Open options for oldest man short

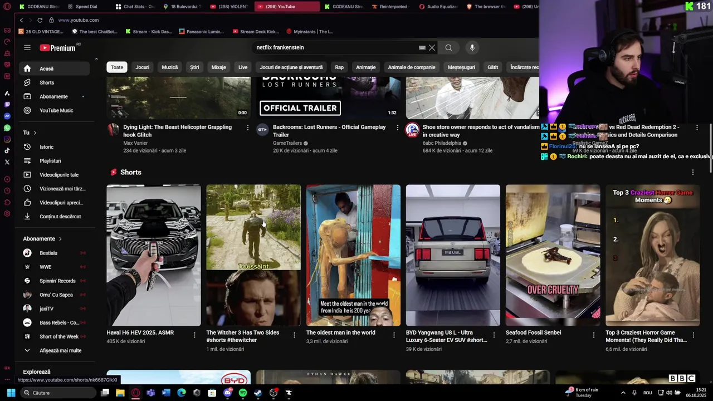click(394, 335)
